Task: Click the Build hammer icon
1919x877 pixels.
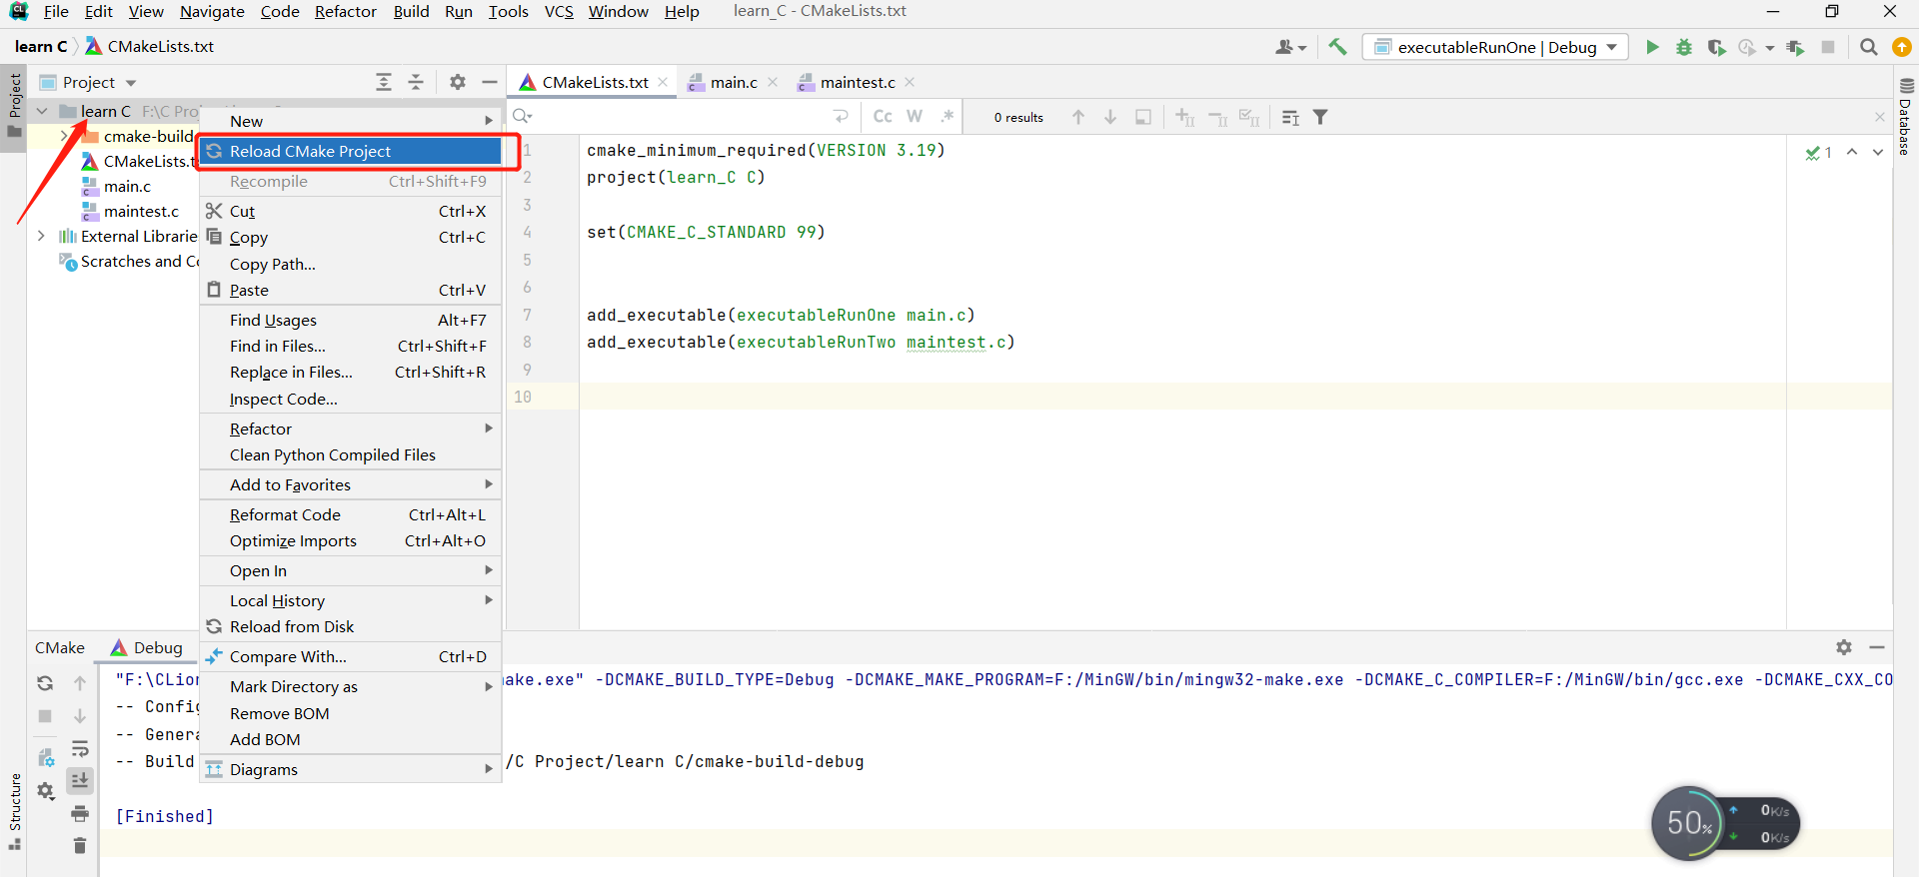Action: tap(1337, 47)
